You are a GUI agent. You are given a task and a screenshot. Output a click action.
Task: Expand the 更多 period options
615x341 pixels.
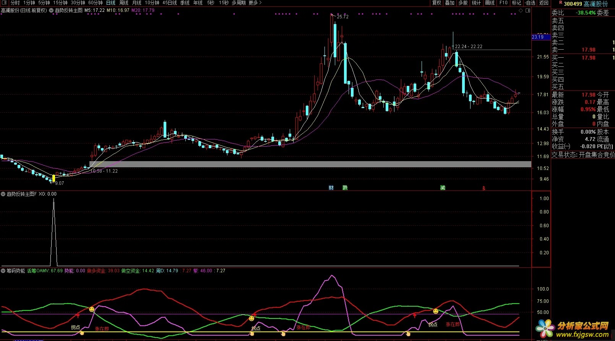[x=255, y=3]
